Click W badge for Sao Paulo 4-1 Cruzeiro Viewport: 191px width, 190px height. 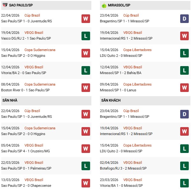(x=86, y=148)
